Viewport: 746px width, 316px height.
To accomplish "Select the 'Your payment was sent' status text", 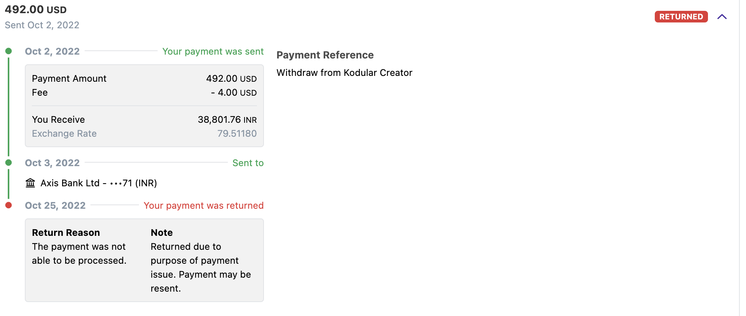I will [213, 52].
